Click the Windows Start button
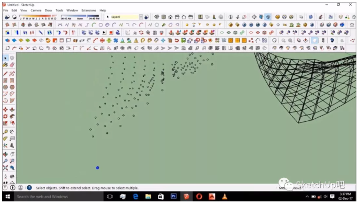 tap(7, 197)
